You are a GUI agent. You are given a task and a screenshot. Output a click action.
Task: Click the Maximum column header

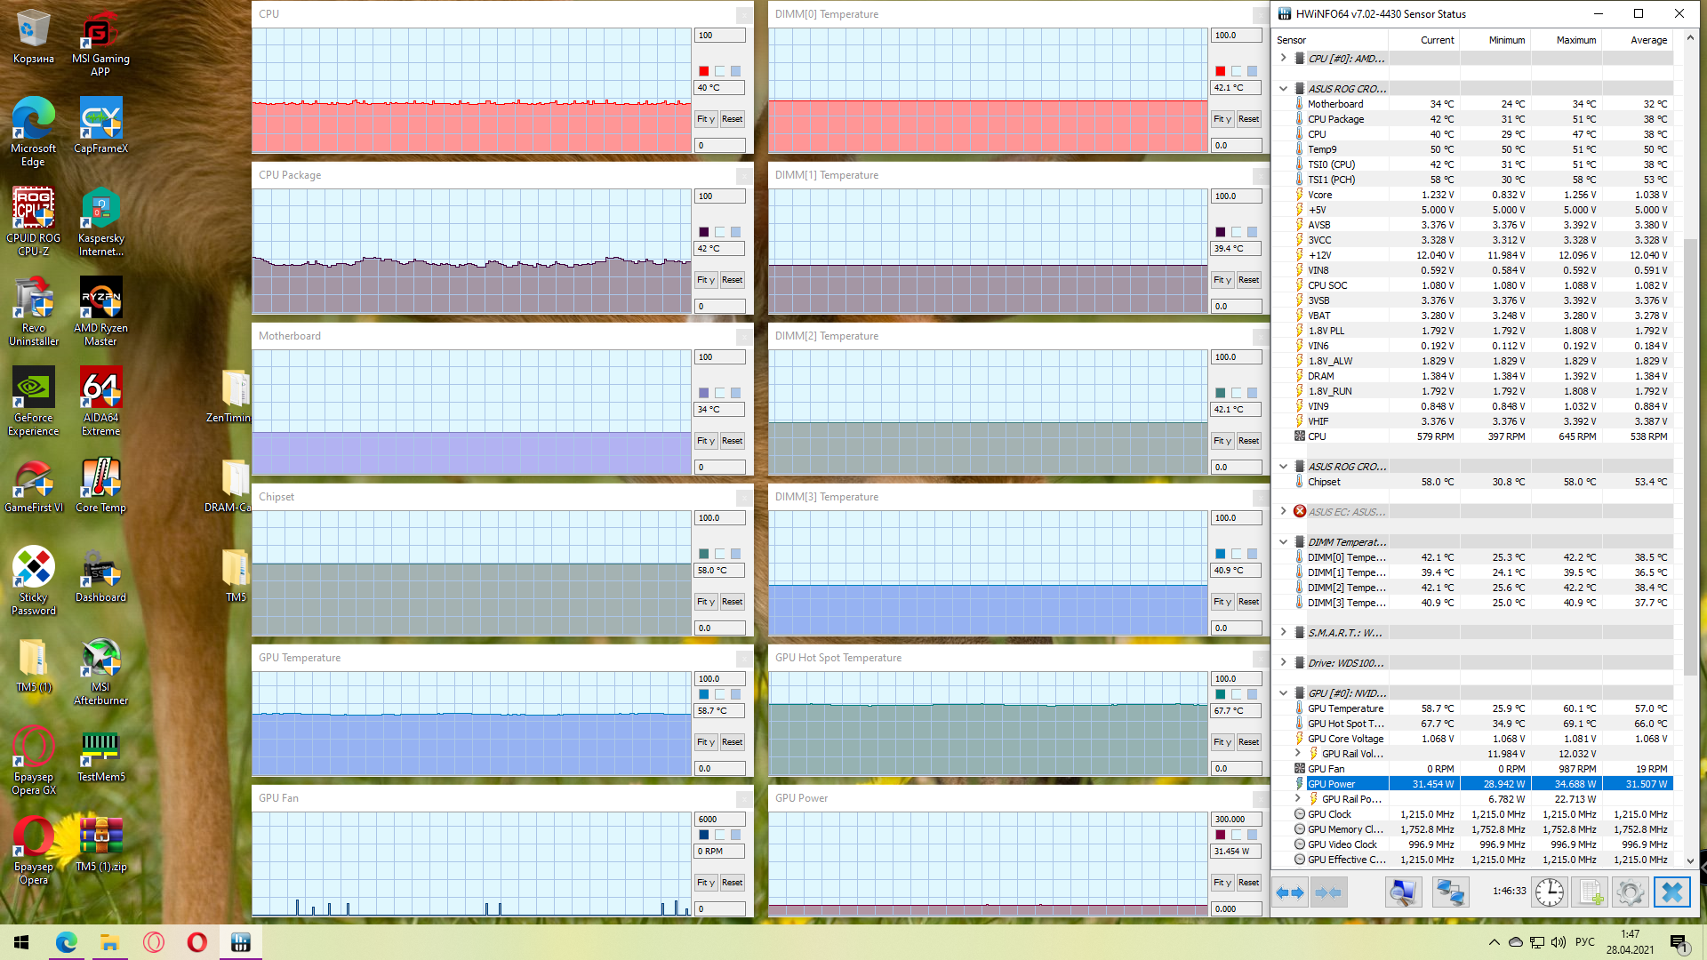pyautogui.click(x=1575, y=40)
